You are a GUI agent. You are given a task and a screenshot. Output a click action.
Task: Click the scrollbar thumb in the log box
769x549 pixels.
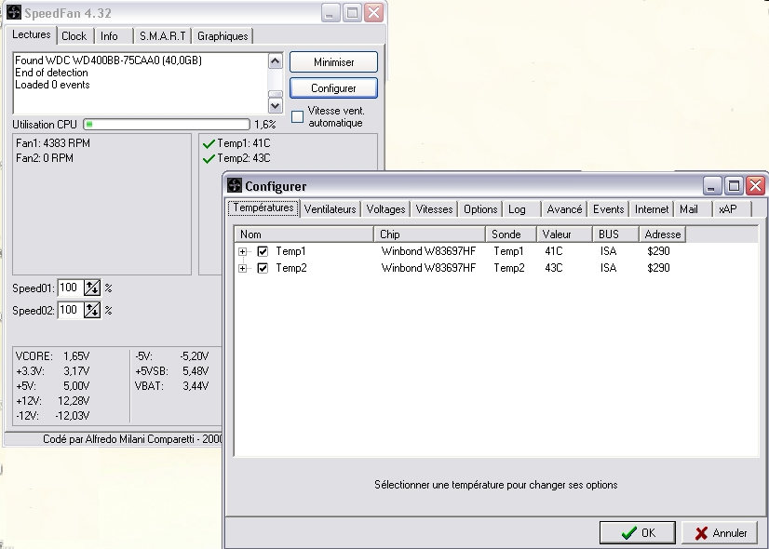pyautogui.click(x=276, y=94)
